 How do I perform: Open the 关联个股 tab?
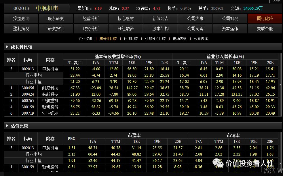[265, 29]
